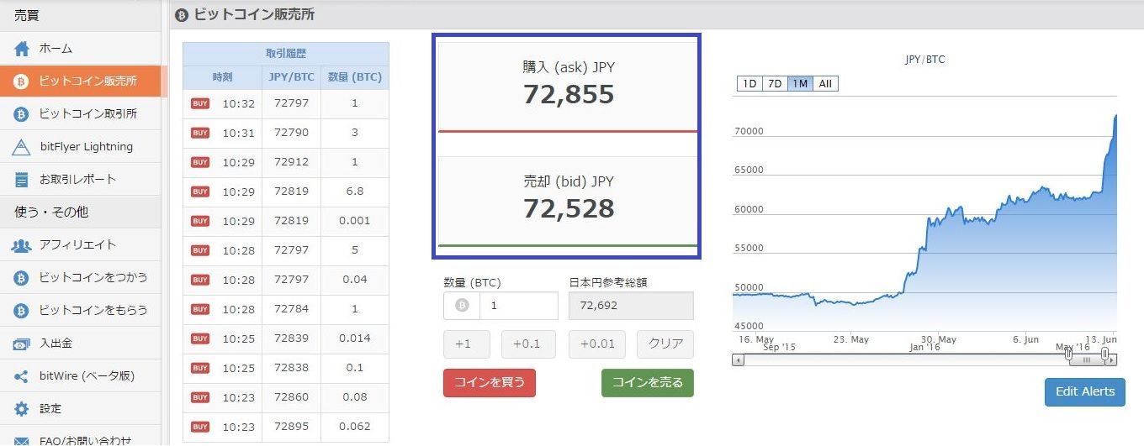Clear quantity with クリア button
The width and height of the screenshot is (1144, 446).
665,344
